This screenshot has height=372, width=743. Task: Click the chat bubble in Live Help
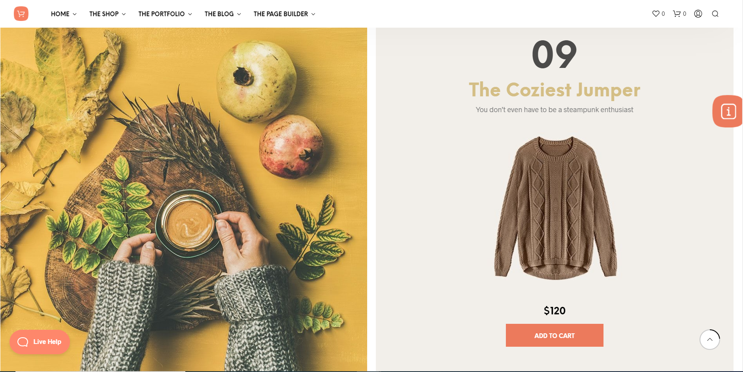[x=23, y=342]
